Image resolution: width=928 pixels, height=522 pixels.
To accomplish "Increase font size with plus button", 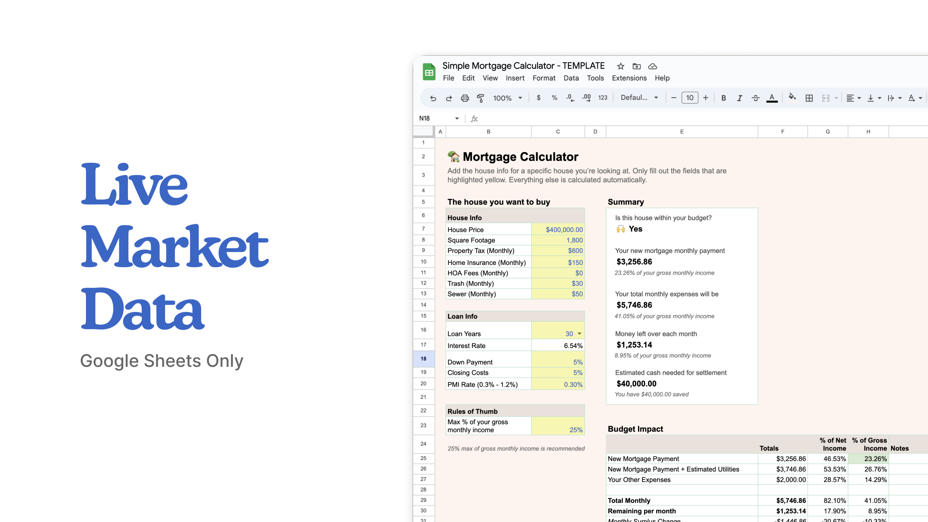I will (x=705, y=98).
